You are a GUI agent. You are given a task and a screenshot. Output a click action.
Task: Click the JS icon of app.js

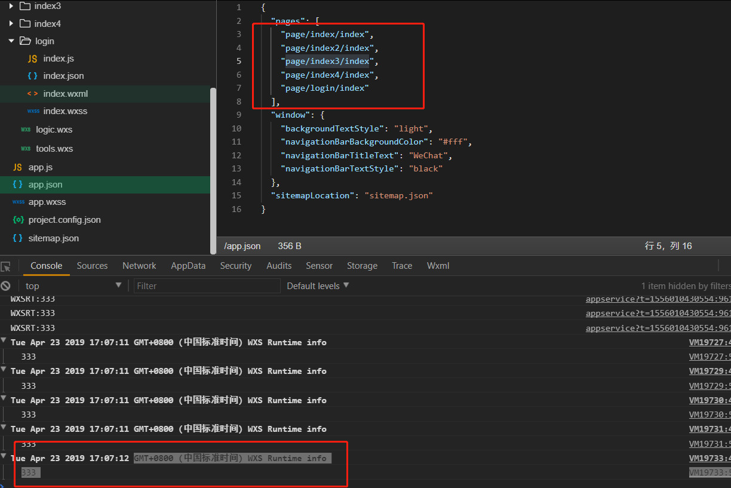coord(18,167)
